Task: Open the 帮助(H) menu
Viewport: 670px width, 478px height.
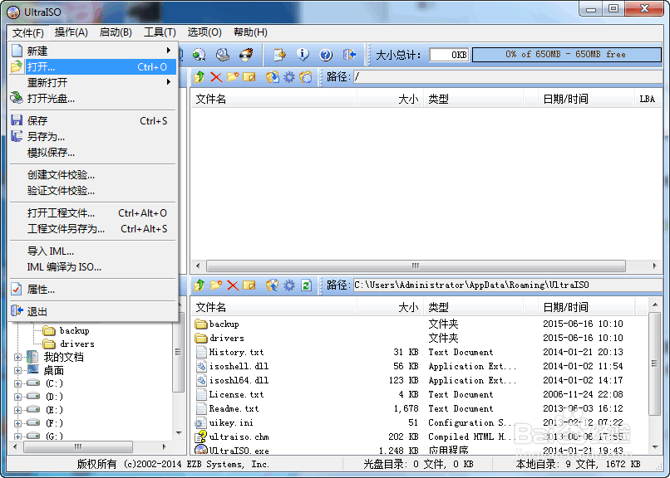Action: coord(250,32)
